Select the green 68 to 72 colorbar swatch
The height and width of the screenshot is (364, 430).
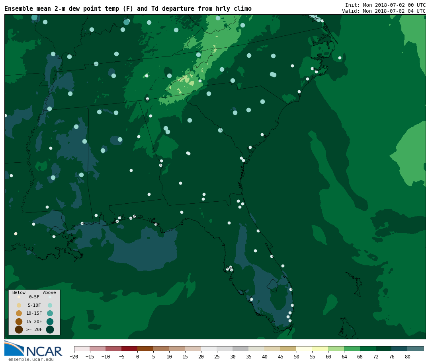point(368,348)
